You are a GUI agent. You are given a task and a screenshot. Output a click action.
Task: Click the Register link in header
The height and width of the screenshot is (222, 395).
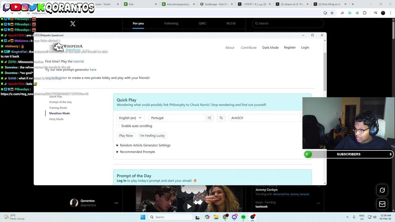[290, 47]
